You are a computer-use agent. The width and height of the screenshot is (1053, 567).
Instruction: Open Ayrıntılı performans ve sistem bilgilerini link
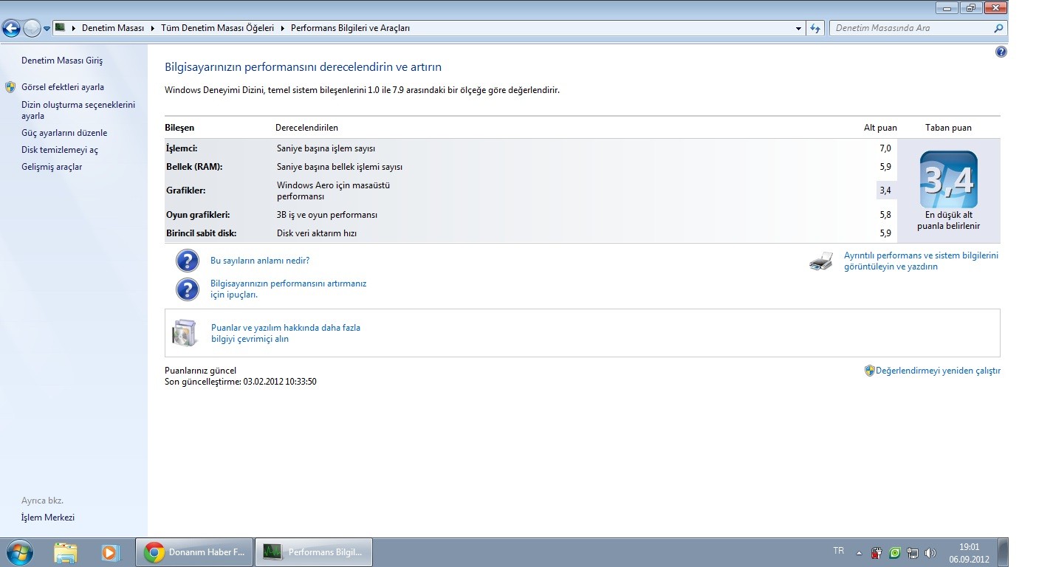(921, 261)
